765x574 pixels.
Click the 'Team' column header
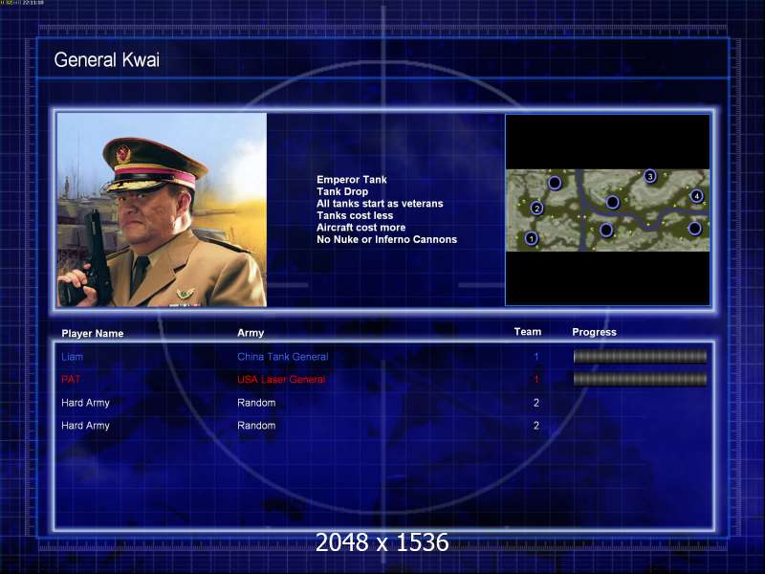pyautogui.click(x=528, y=332)
